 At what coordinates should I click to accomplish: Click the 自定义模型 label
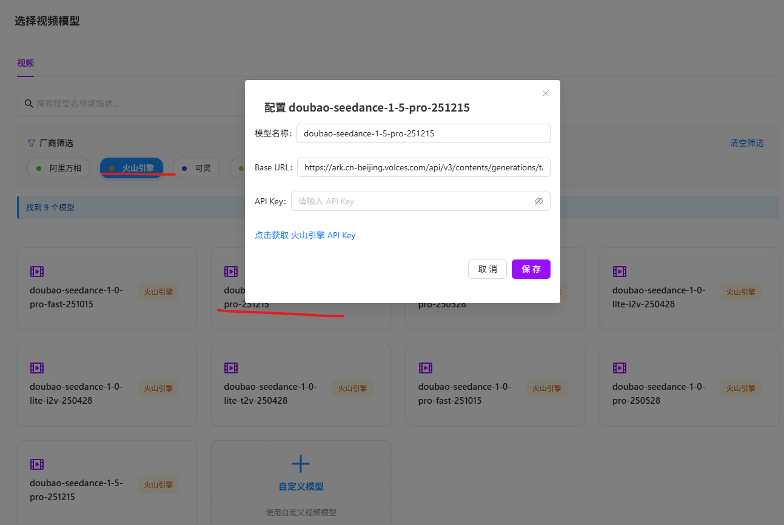(301, 486)
